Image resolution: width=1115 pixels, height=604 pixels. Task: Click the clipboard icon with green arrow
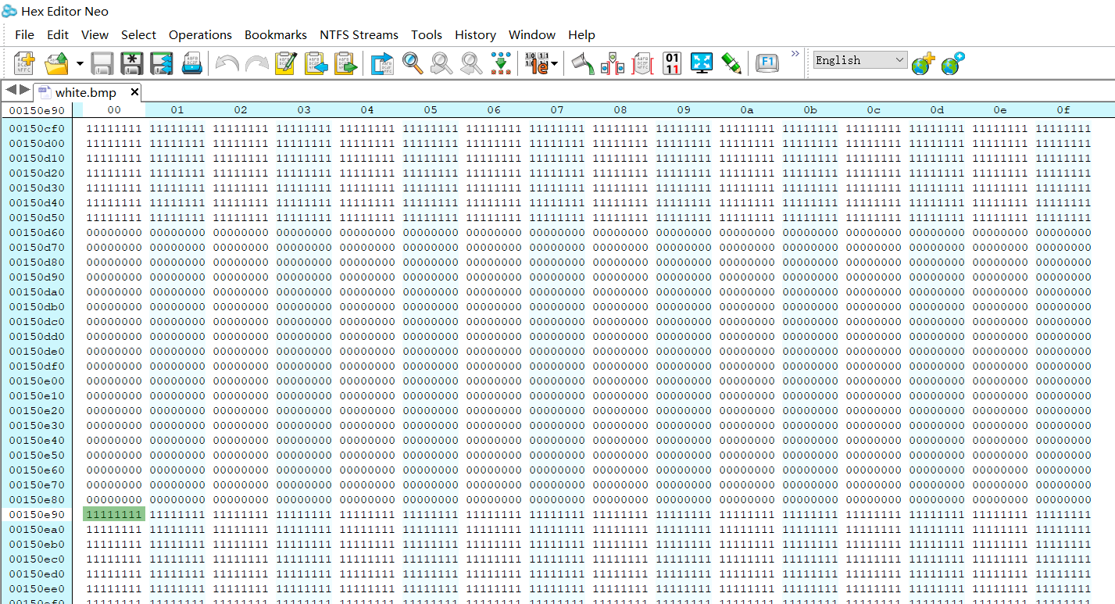(345, 63)
